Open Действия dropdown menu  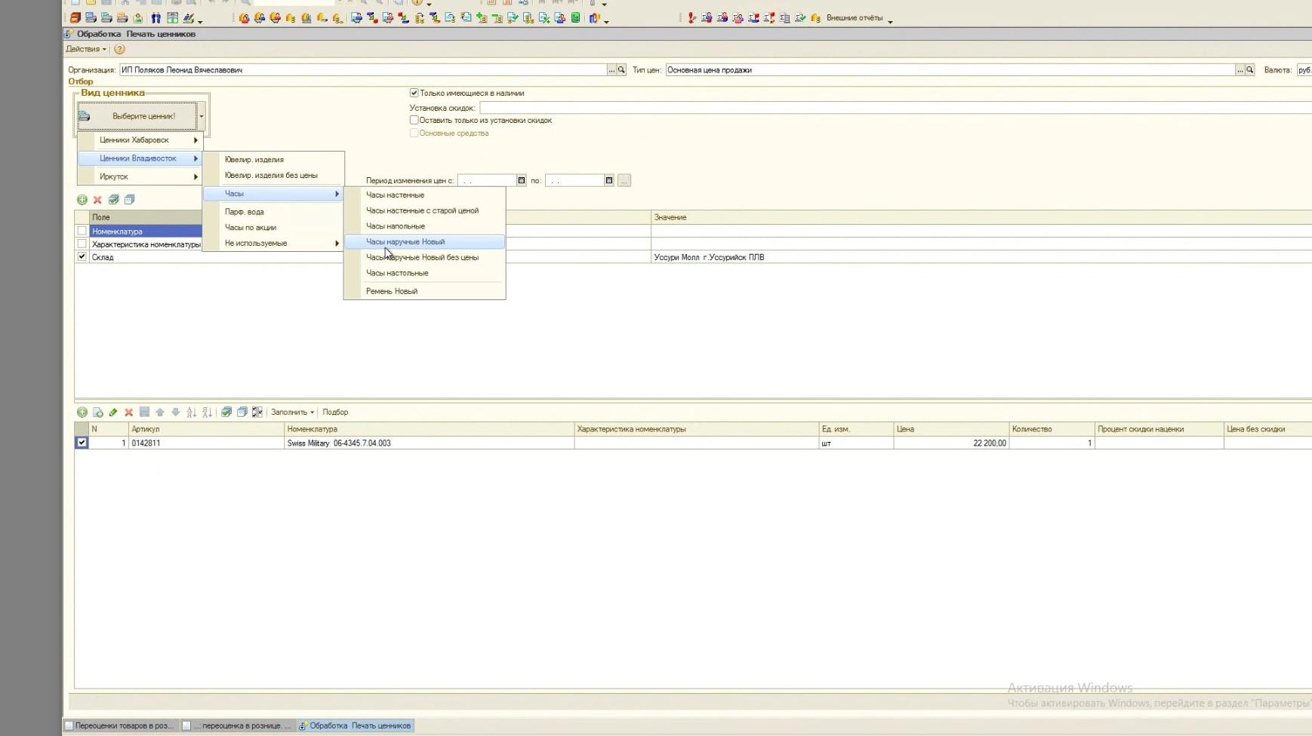tap(86, 49)
